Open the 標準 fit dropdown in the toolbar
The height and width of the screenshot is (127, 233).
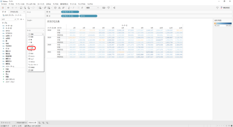92,8
